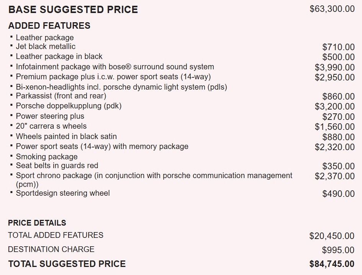This screenshot has height=275, width=362.
Task: Select the Parkassist (front and rear) item
Action: coord(61,96)
